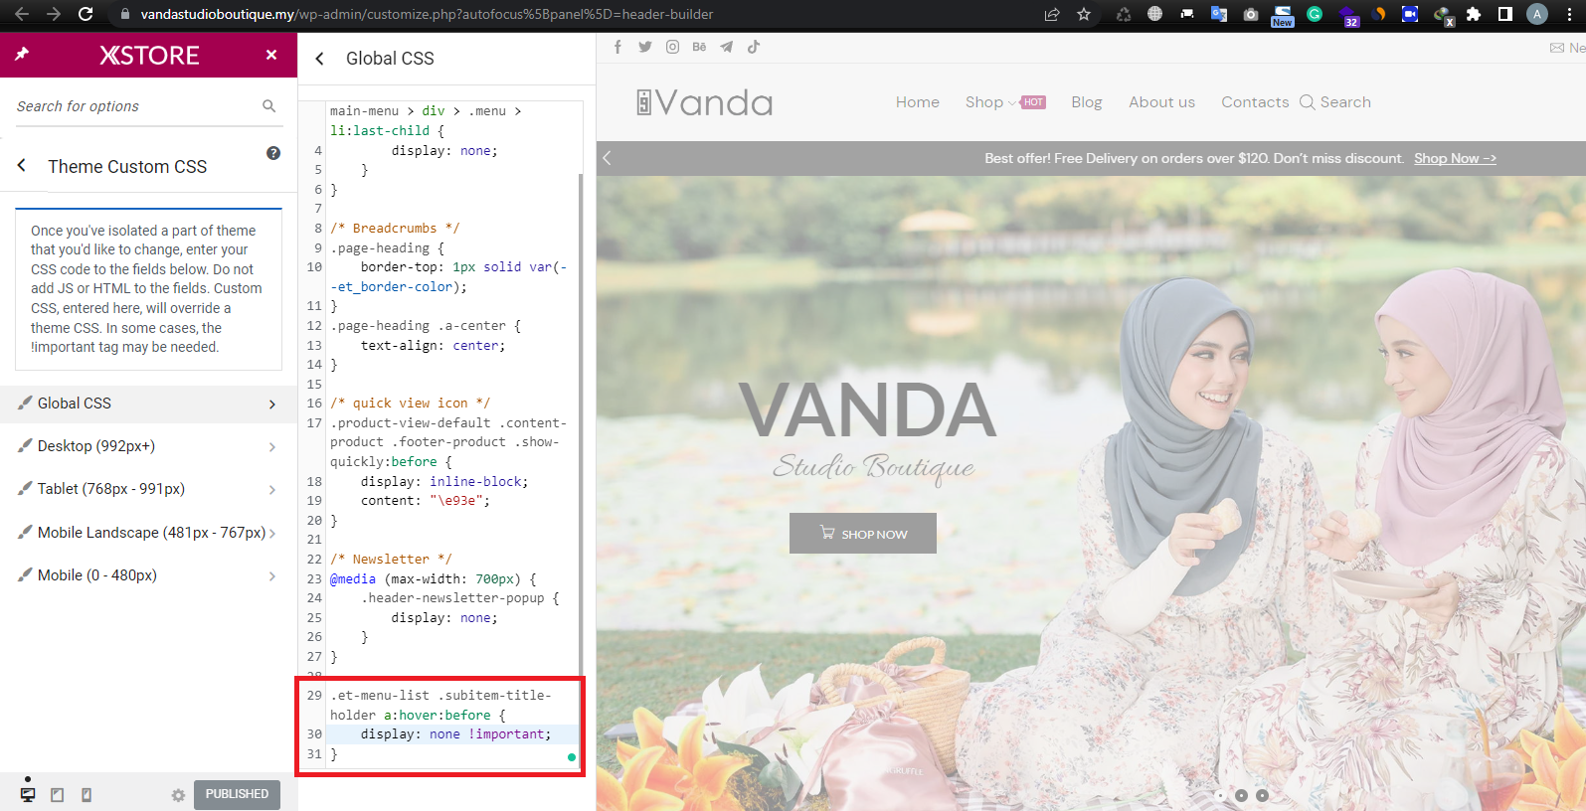The image size is (1586, 811).
Task: Go back from Theme Custom CSS
Action: 21,166
